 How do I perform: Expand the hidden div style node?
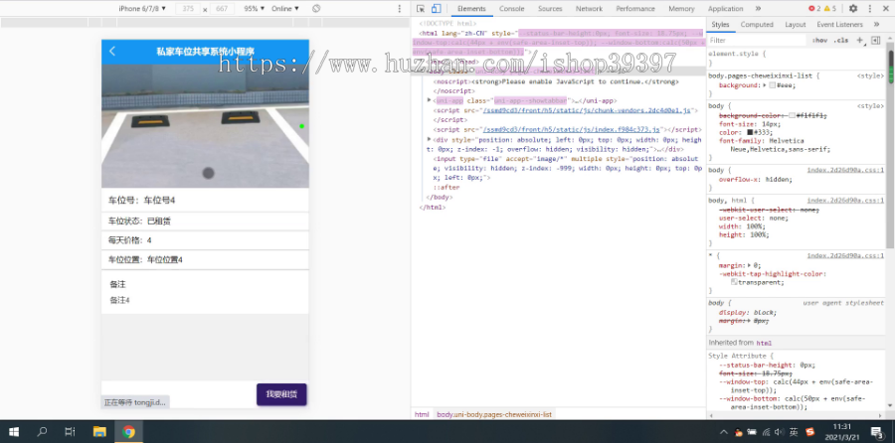tap(430, 139)
